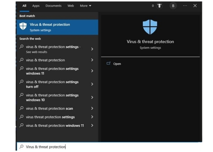Image resolution: width=213 pixels, height=152 pixels.
Task: Click the large blue shield icon in preview
Action: pyautogui.click(x=150, y=27)
